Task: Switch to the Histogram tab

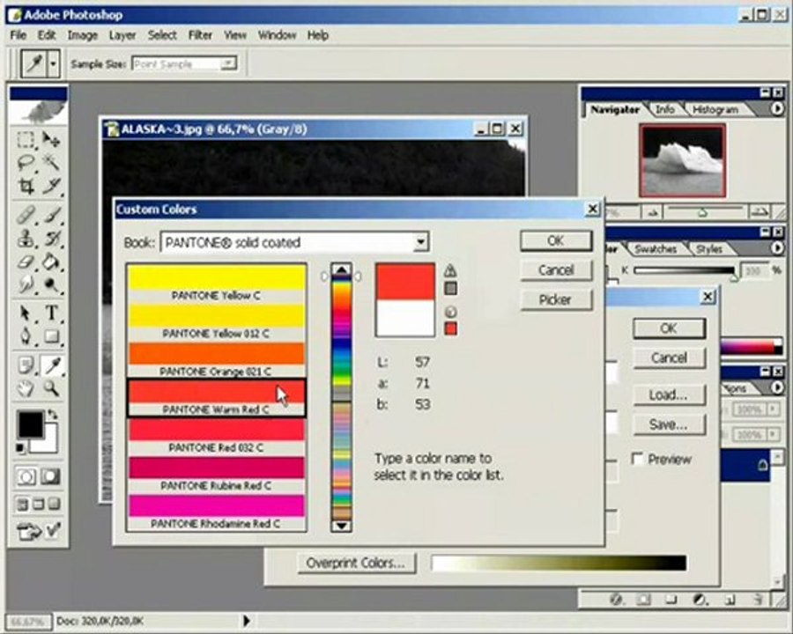Action: click(715, 110)
